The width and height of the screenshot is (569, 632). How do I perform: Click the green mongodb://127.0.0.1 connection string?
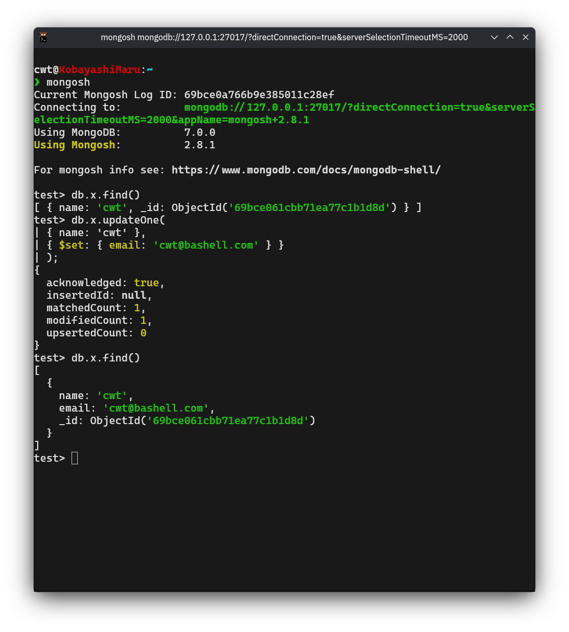point(359,107)
